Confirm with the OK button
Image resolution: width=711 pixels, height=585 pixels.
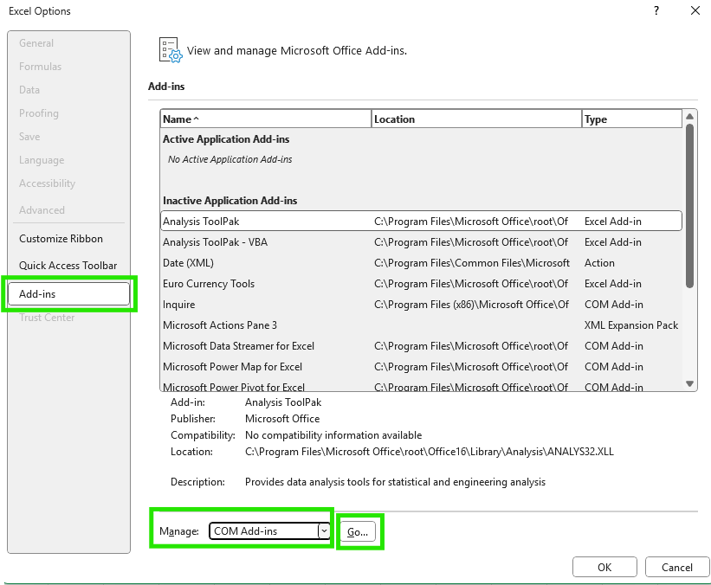click(604, 568)
